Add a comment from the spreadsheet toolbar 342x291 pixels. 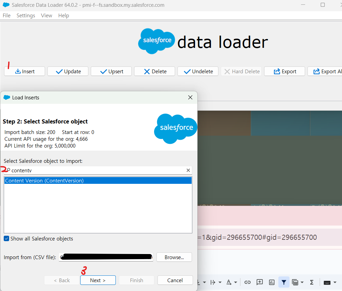(x=260, y=282)
